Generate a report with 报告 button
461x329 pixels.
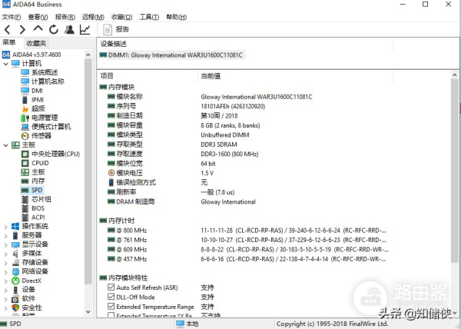[116, 29]
